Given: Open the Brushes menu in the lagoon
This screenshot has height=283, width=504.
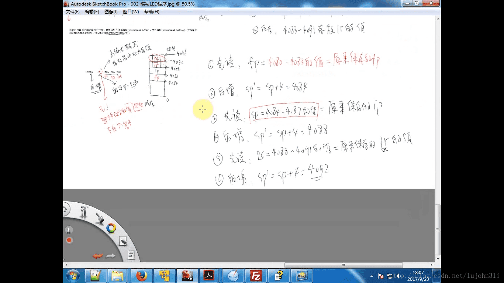Looking at the screenshot, I should (x=100, y=218).
